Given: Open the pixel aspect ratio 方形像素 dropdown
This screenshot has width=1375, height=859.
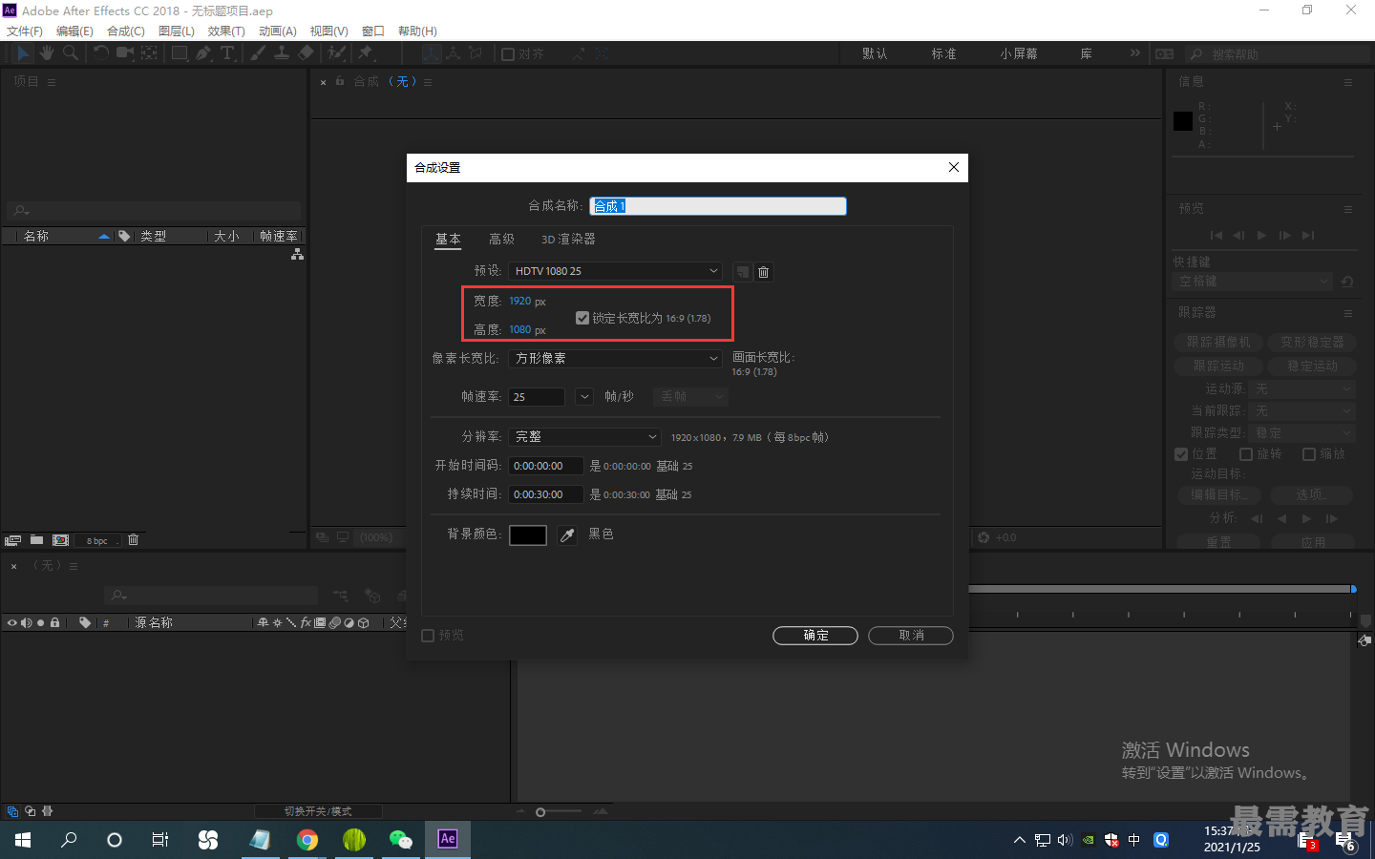Looking at the screenshot, I should (x=616, y=359).
